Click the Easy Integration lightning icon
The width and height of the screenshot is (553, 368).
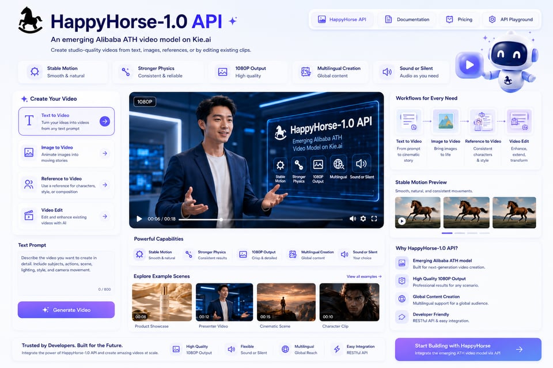click(337, 349)
